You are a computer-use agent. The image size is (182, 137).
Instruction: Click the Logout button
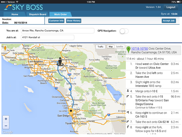point(171,7)
